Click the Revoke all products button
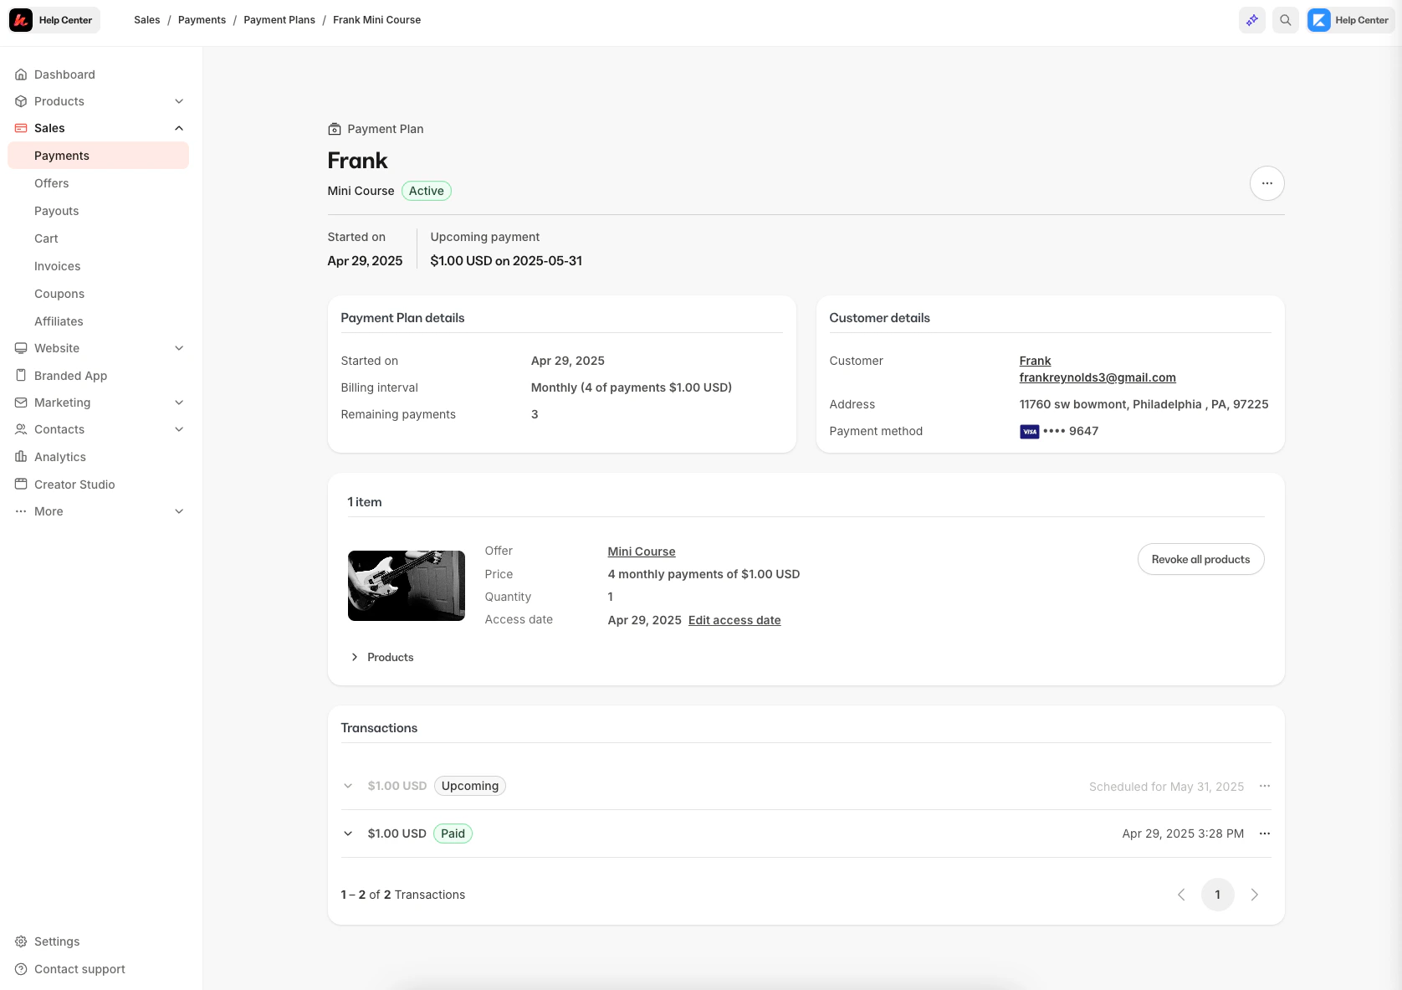The height and width of the screenshot is (990, 1402). click(x=1200, y=559)
